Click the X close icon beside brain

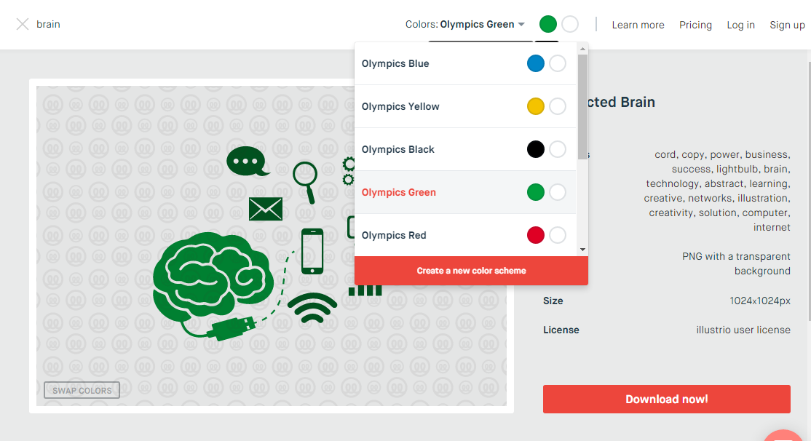(23, 24)
